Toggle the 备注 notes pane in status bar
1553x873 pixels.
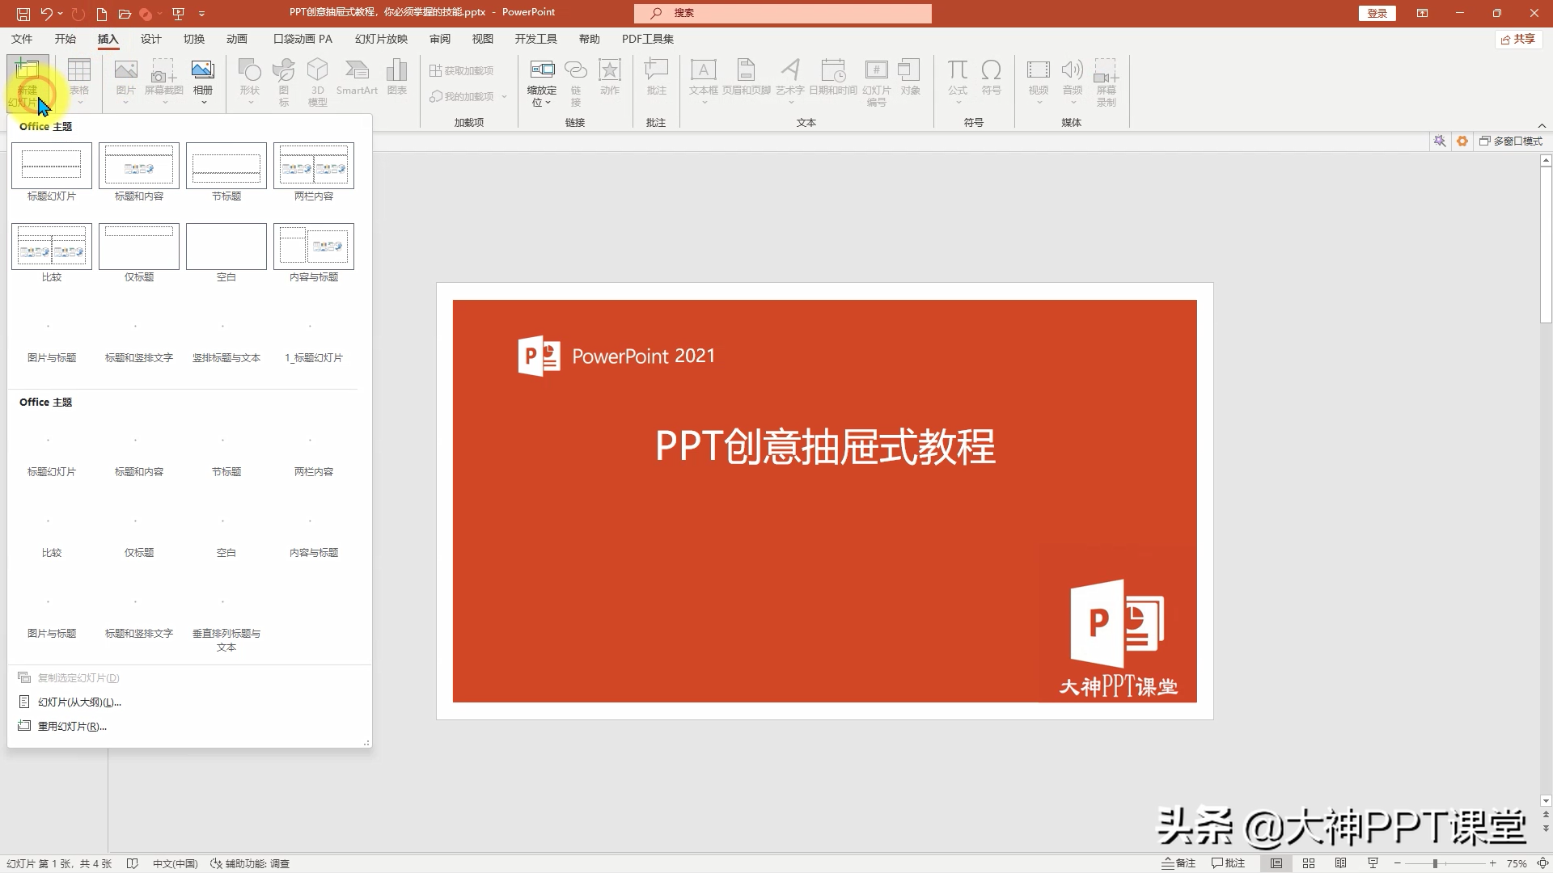(1179, 863)
